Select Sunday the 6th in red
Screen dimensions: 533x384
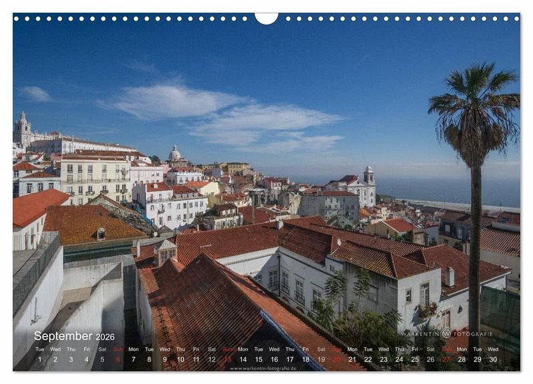(x=118, y=359)
